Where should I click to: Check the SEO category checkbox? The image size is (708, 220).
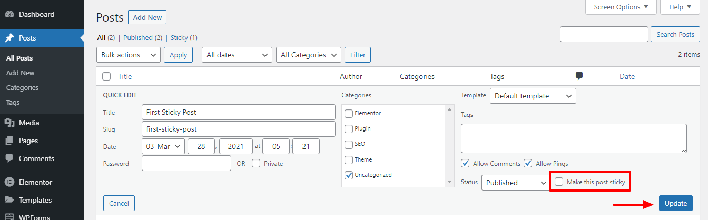coord(349,144)
